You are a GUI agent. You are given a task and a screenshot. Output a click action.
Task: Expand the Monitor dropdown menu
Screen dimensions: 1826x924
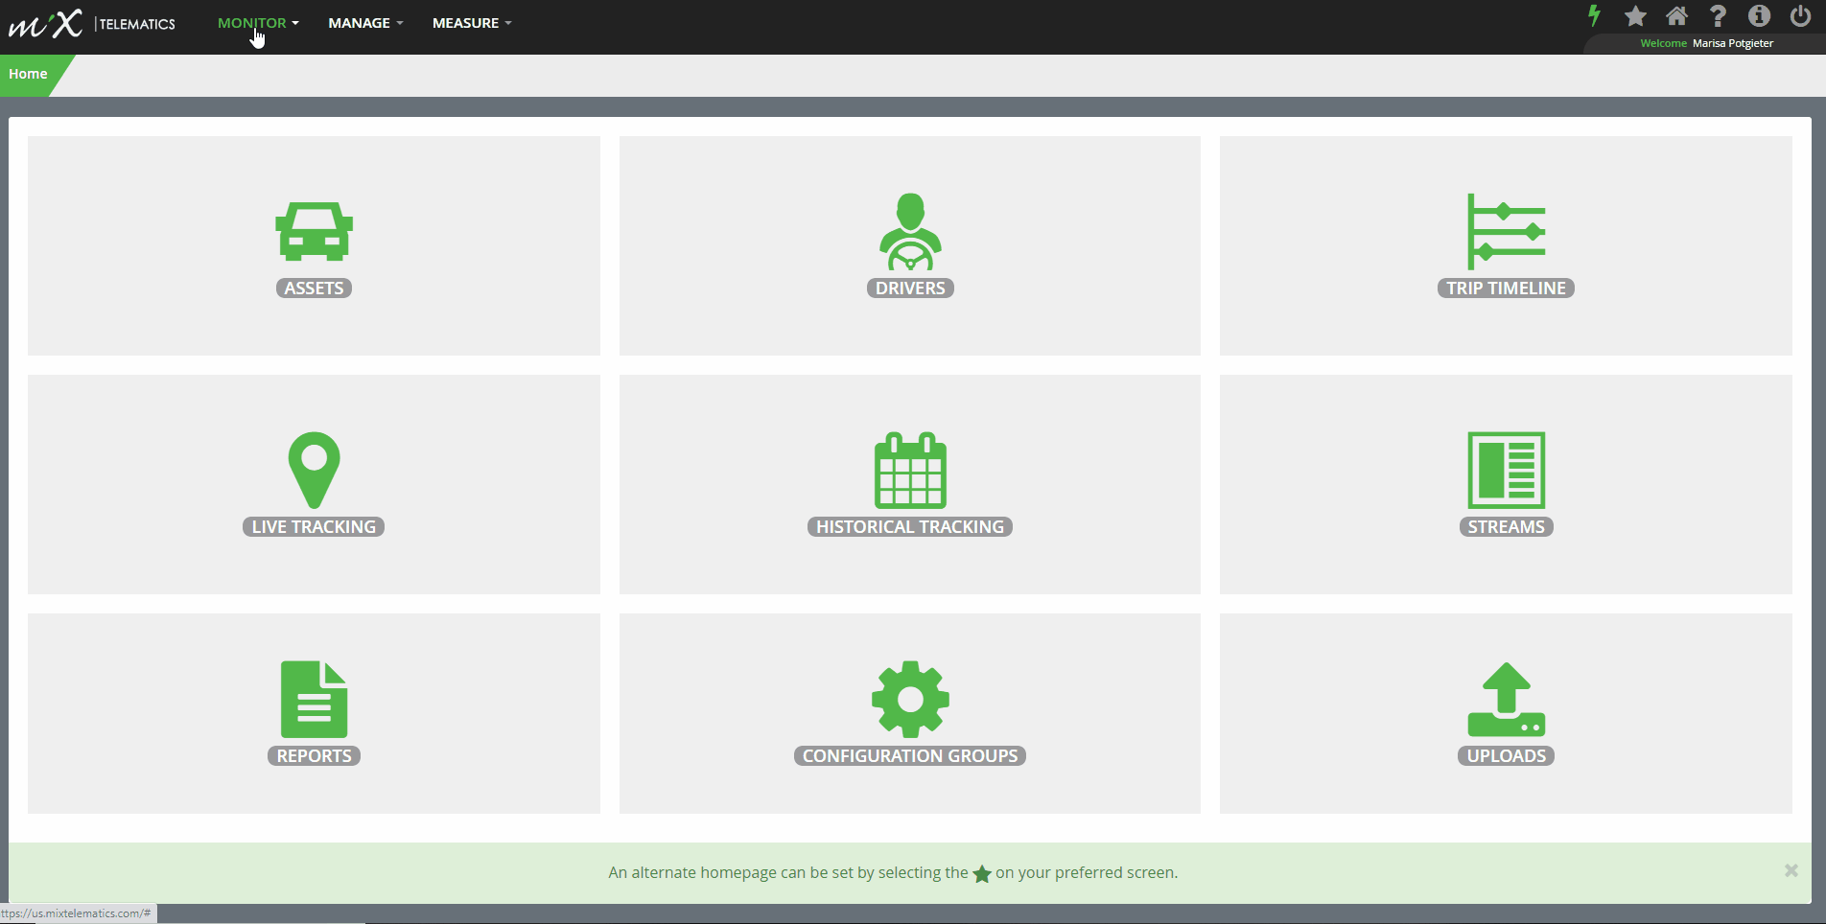click(x=258, y=23)
